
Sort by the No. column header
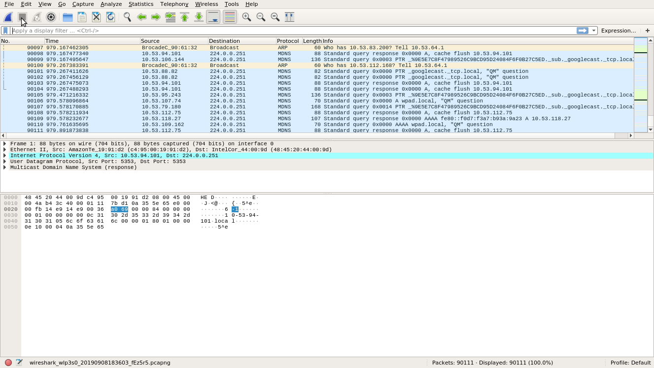click(x=22, y=41)
